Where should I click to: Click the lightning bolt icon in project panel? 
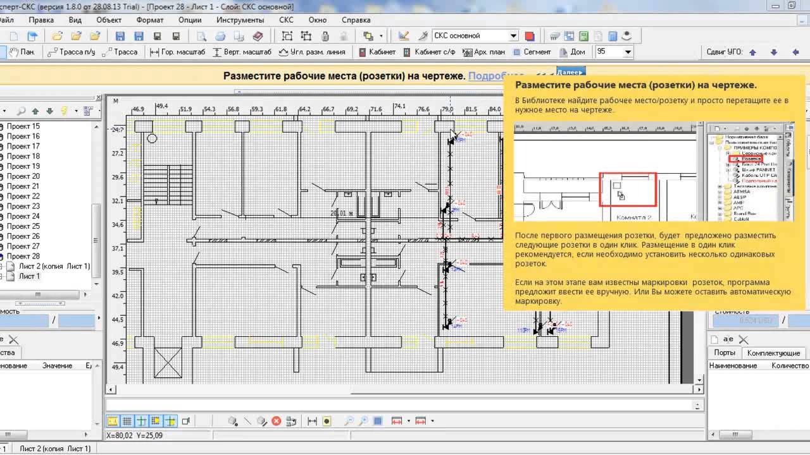coord(64,111)
